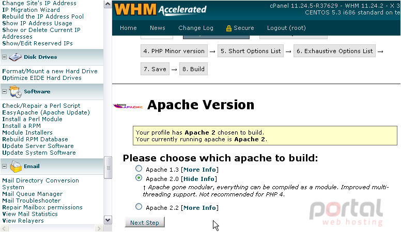Open Rebuild RPM Database link
The image size is (401, 232).
pos(35,139)
